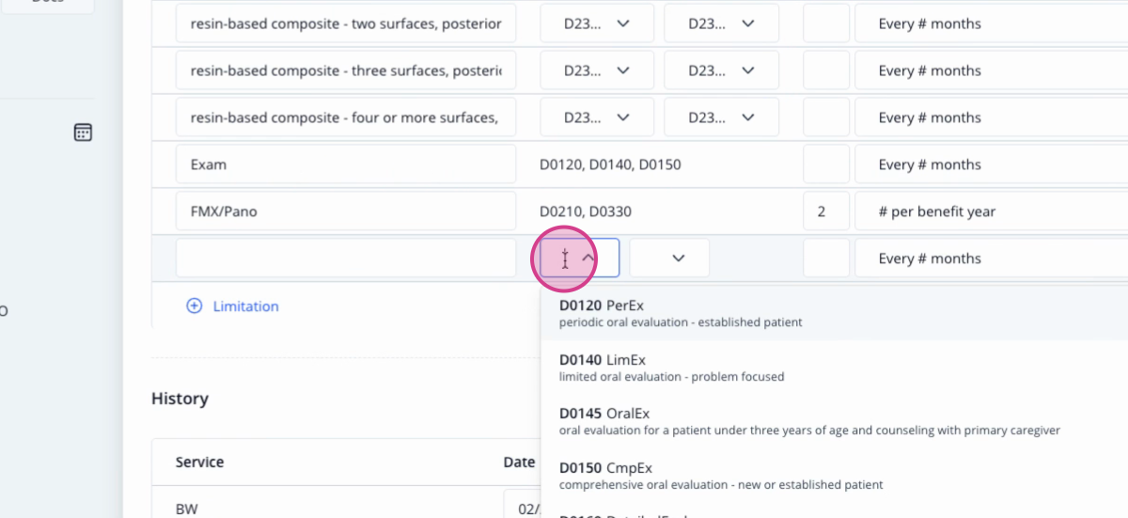The height and width of the screenshot is (518, 1128).
Task: Open second D23 dropdown in the four or more surfaces row
Action: tap(721, 118)
